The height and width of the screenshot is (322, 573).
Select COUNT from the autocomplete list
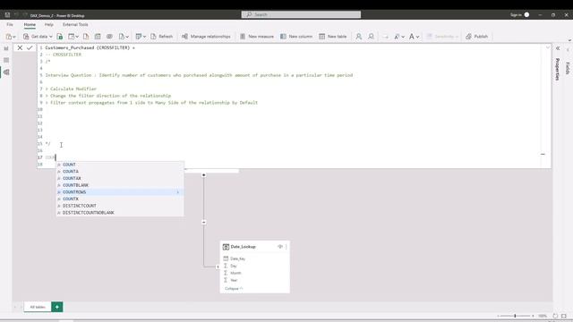120,165
